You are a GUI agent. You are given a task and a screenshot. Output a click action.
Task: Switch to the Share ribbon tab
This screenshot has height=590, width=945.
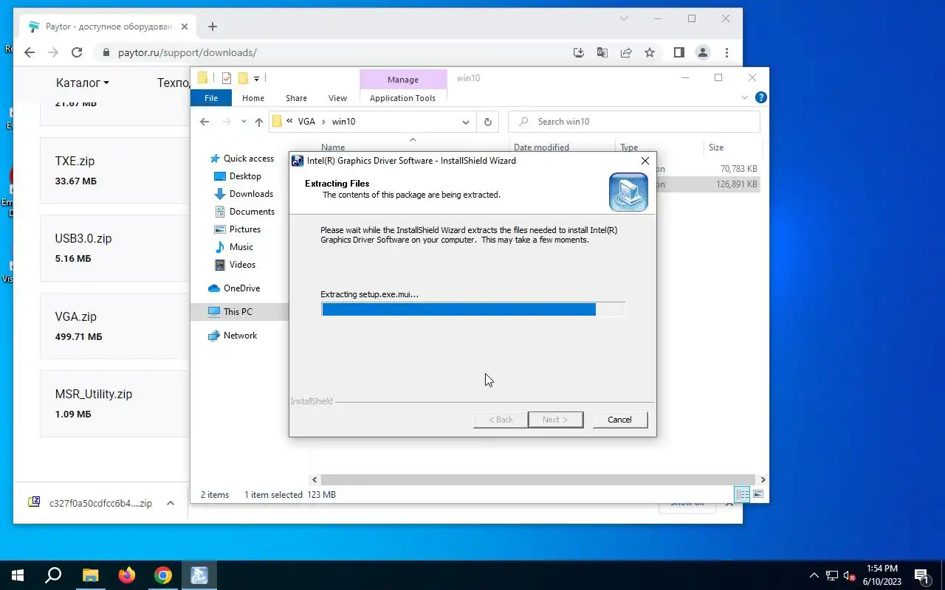(x=296, y=98)
